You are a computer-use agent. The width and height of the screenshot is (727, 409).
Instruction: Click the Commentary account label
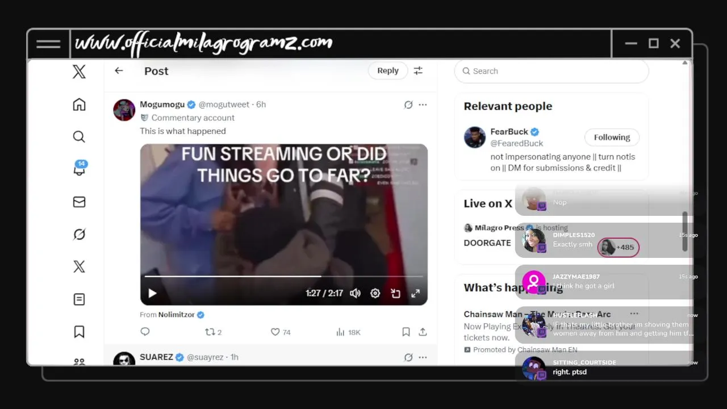pos(193,118)
